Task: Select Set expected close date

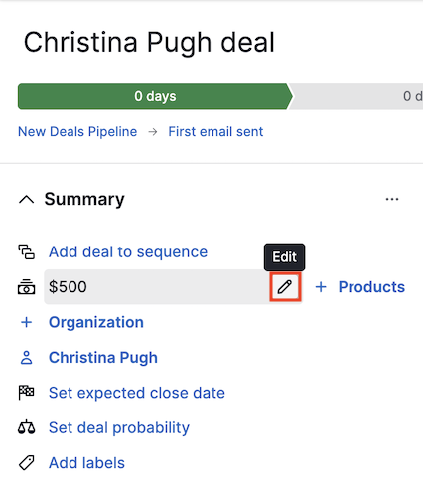Action: click(137, 393)
